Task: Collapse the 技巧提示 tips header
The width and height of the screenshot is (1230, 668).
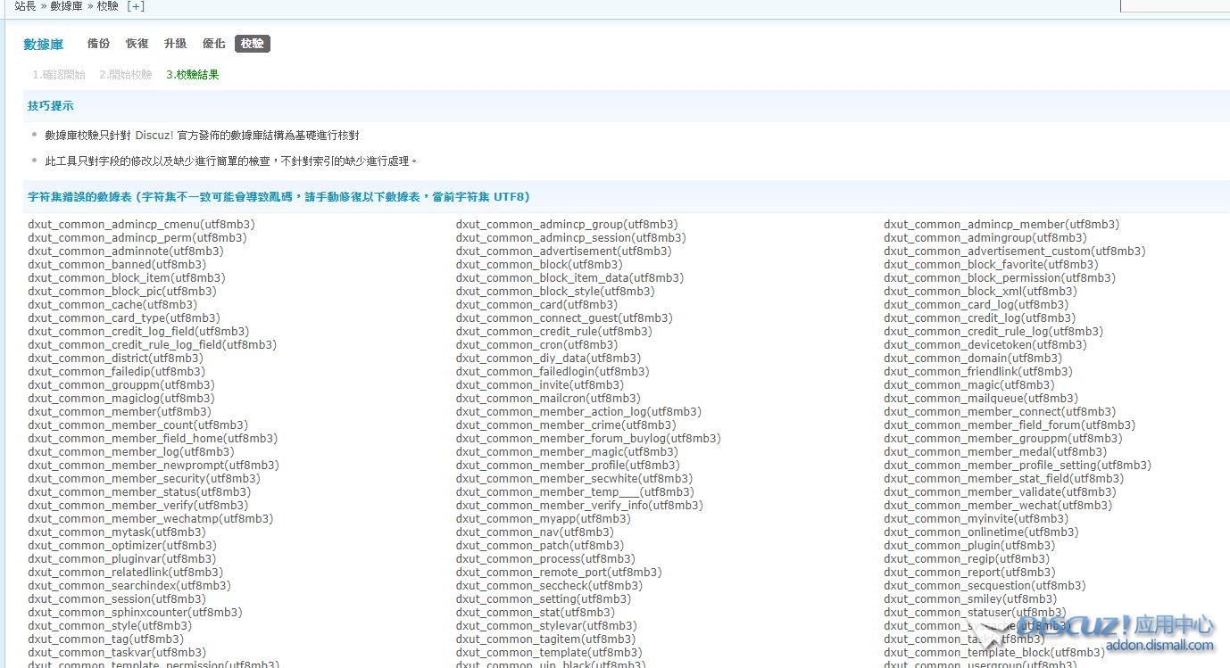Action: pos(51,106)
